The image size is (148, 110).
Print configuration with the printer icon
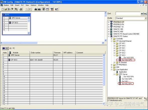21,9
